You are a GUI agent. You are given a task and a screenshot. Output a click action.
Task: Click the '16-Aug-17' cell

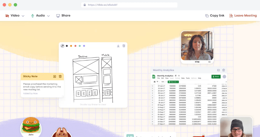pyautogui.click(x=161, y=110)
